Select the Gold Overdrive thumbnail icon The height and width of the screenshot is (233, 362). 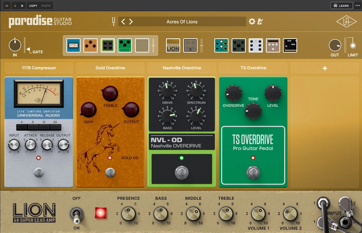click(90, 45)
